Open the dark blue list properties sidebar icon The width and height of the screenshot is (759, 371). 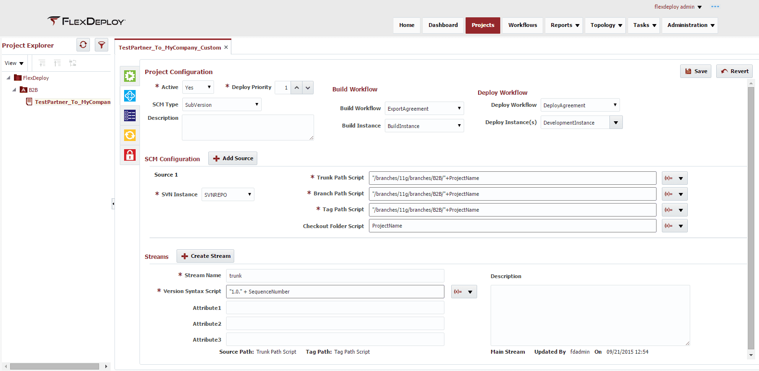click(130, 115)
